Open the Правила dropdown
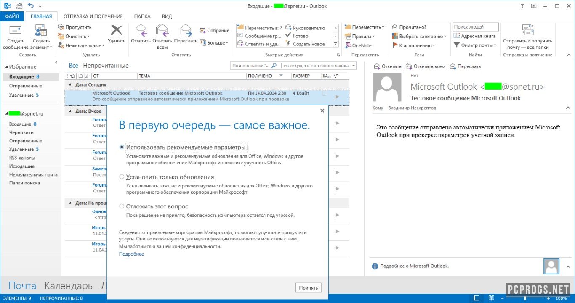This screenshot has height=303, width=575. point(360,37)
